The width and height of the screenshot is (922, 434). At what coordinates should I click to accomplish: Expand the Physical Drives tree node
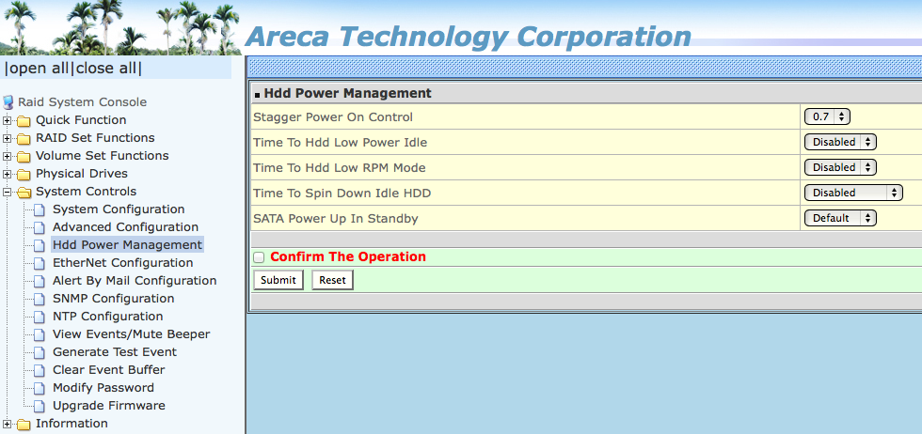click(8, 175)
